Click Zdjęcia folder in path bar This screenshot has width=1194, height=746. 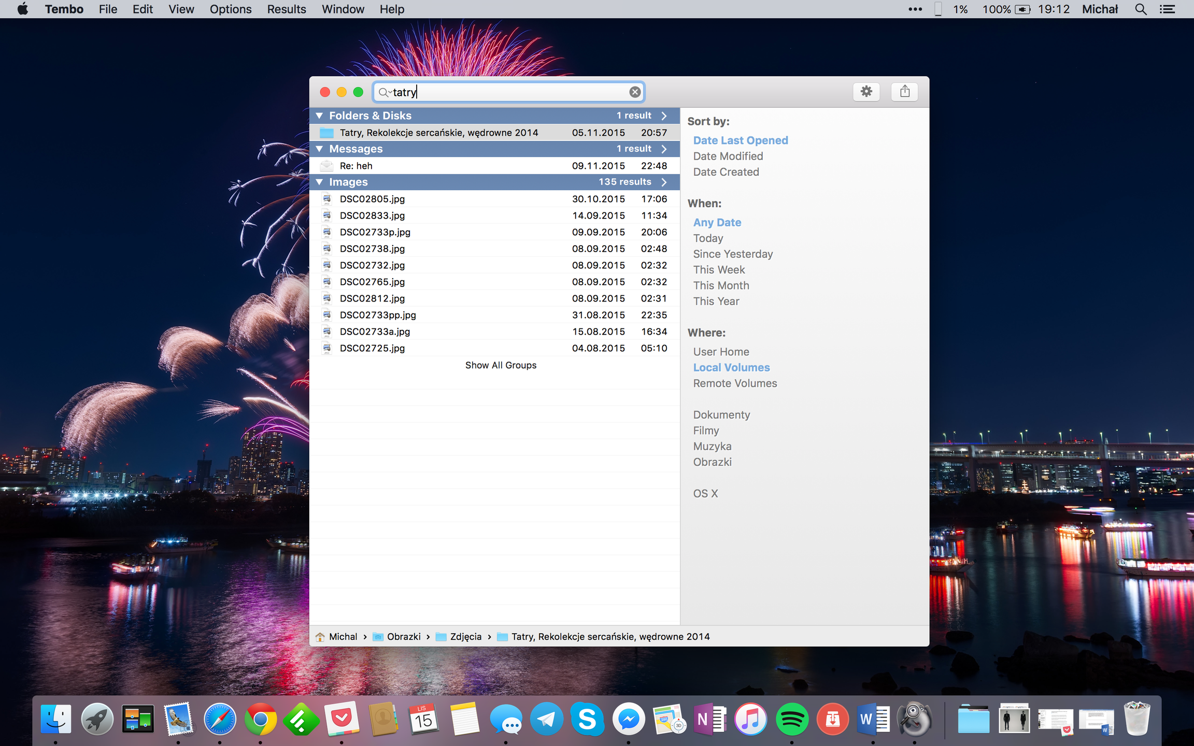[x=465, y=637]
